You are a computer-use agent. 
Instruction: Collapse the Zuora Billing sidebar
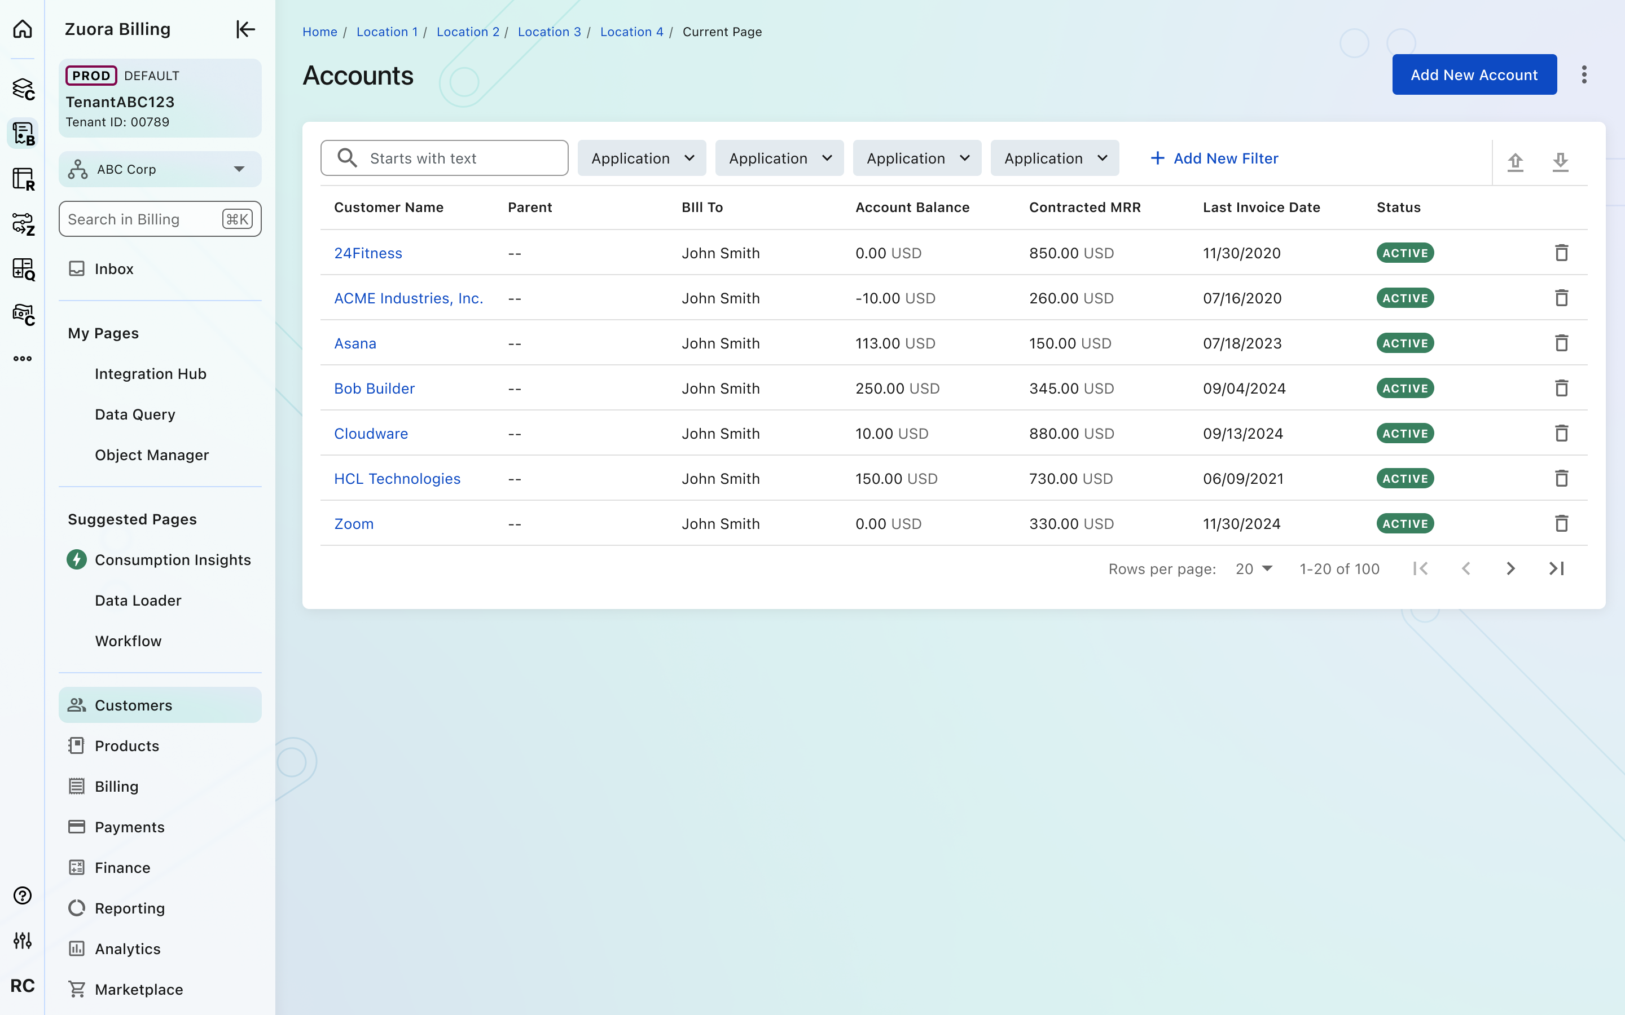tap(245, 29)
